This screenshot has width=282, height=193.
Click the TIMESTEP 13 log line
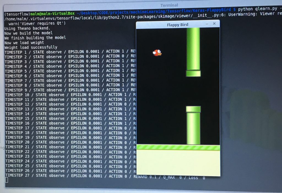tap(70, 109)
